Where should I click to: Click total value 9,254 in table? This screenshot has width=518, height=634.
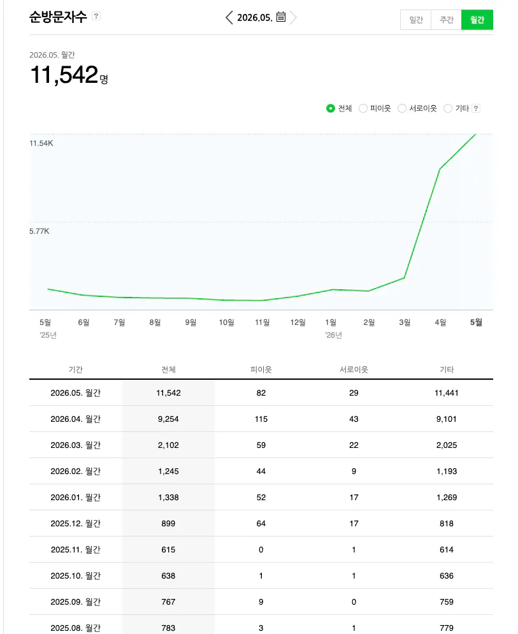pyautogui.click(x=168, y=419)
